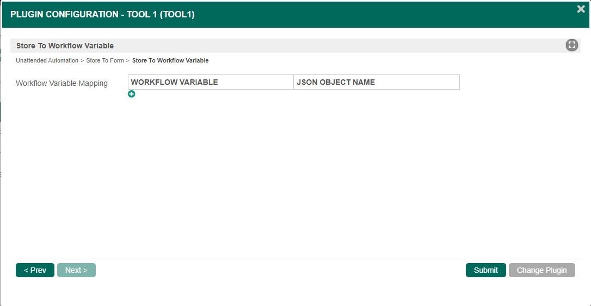Screen dimensions: 591x306
Task: Click the Plugin Configuration - Tool 1 title text
Action: [102, 15]
